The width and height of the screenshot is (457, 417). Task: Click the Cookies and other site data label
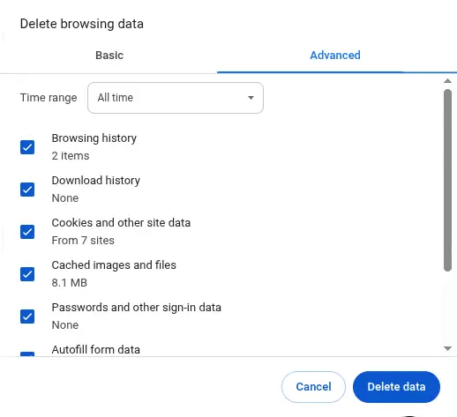click(x=121, y=223)
